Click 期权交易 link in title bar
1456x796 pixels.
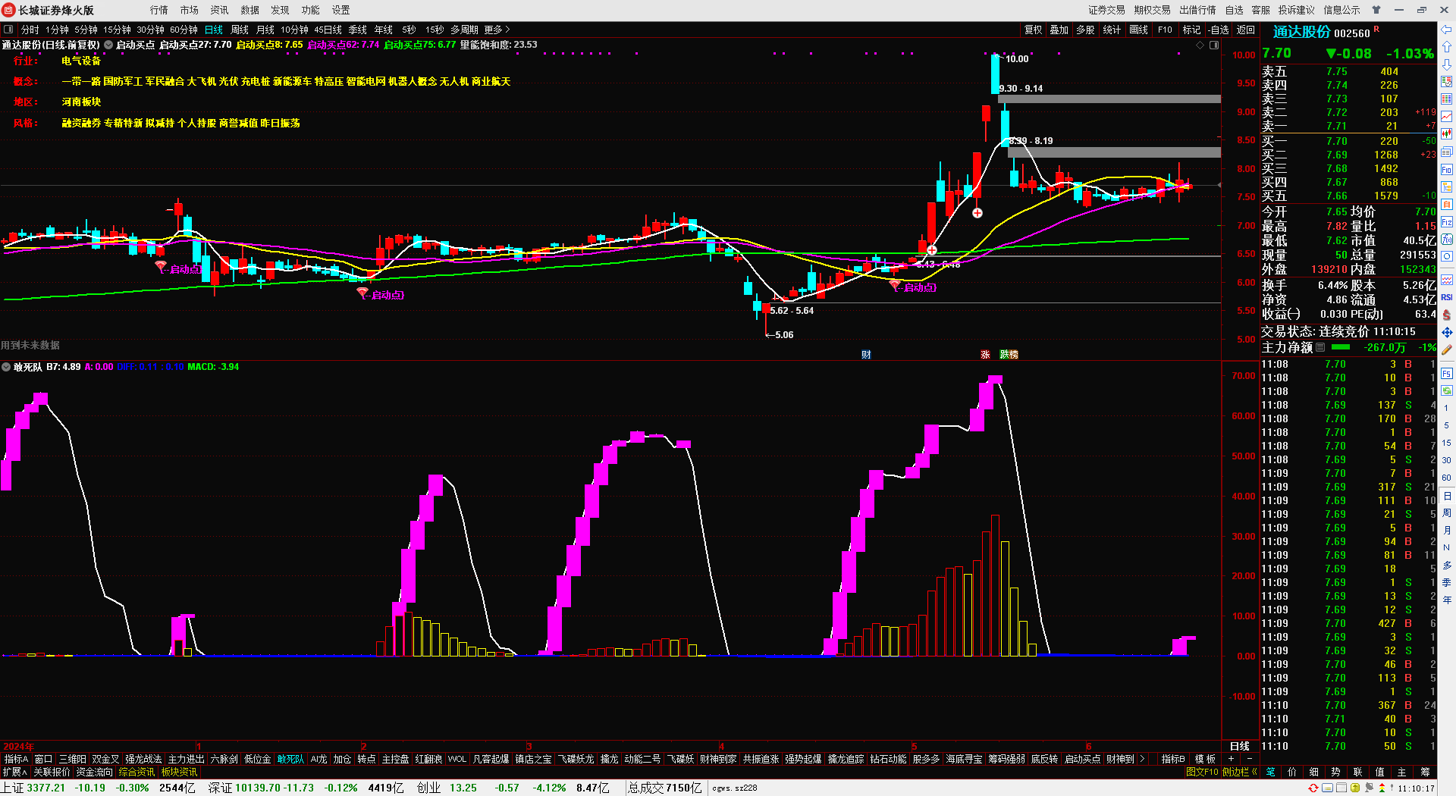point(1152,10)
